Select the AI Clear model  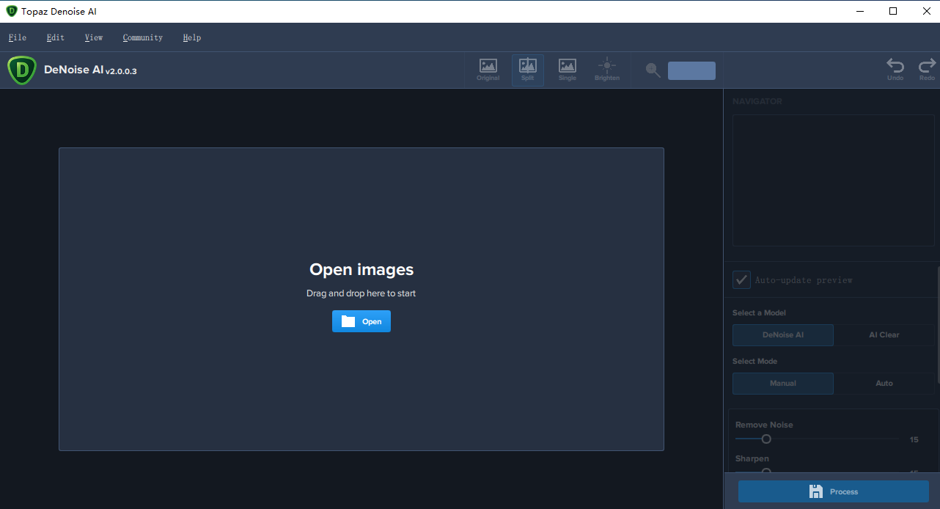click(884, 335)
